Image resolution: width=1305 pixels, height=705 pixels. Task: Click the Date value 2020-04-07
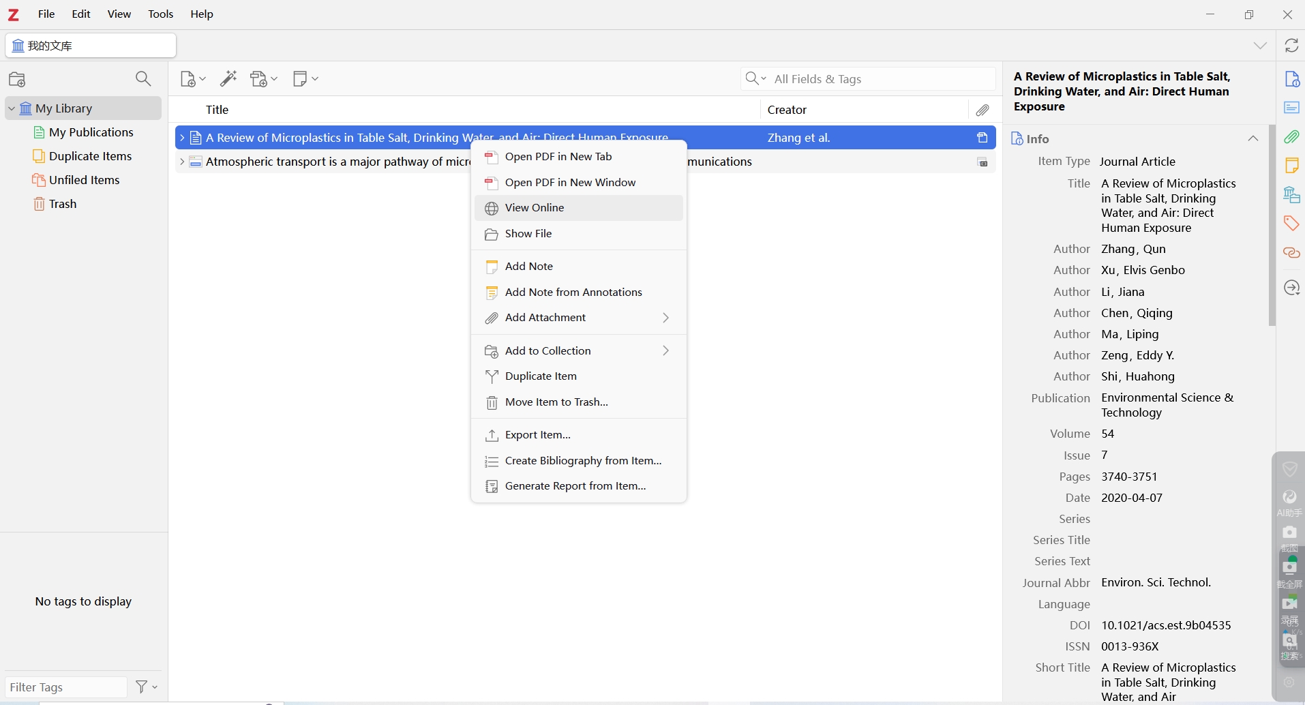tap(1132, 498)
